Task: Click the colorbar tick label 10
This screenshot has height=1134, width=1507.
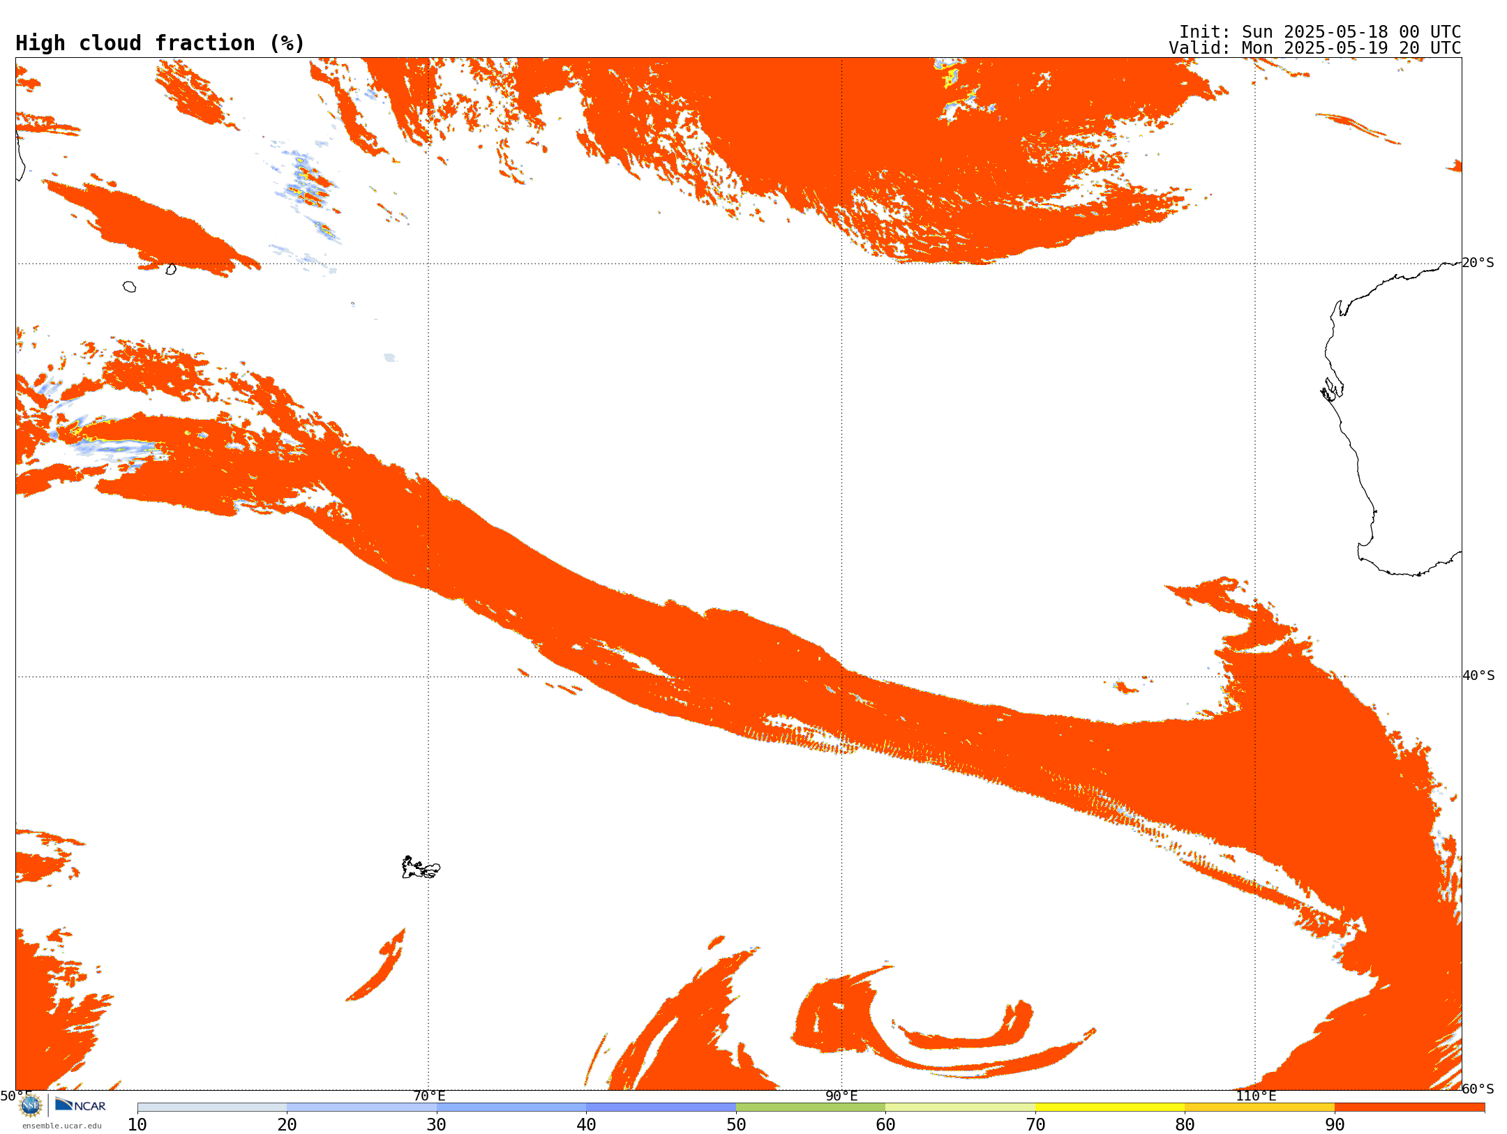Action: 137,1124
